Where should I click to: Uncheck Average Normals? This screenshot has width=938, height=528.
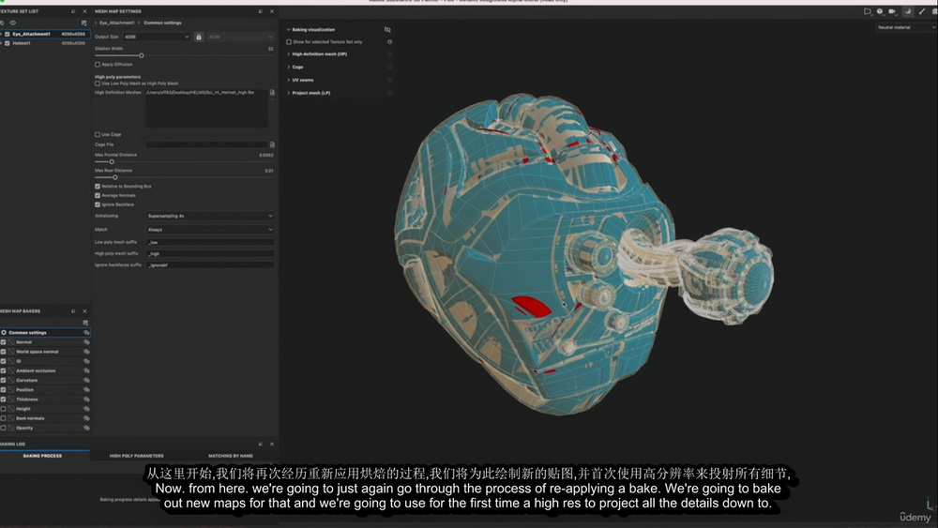click(98, 195)
